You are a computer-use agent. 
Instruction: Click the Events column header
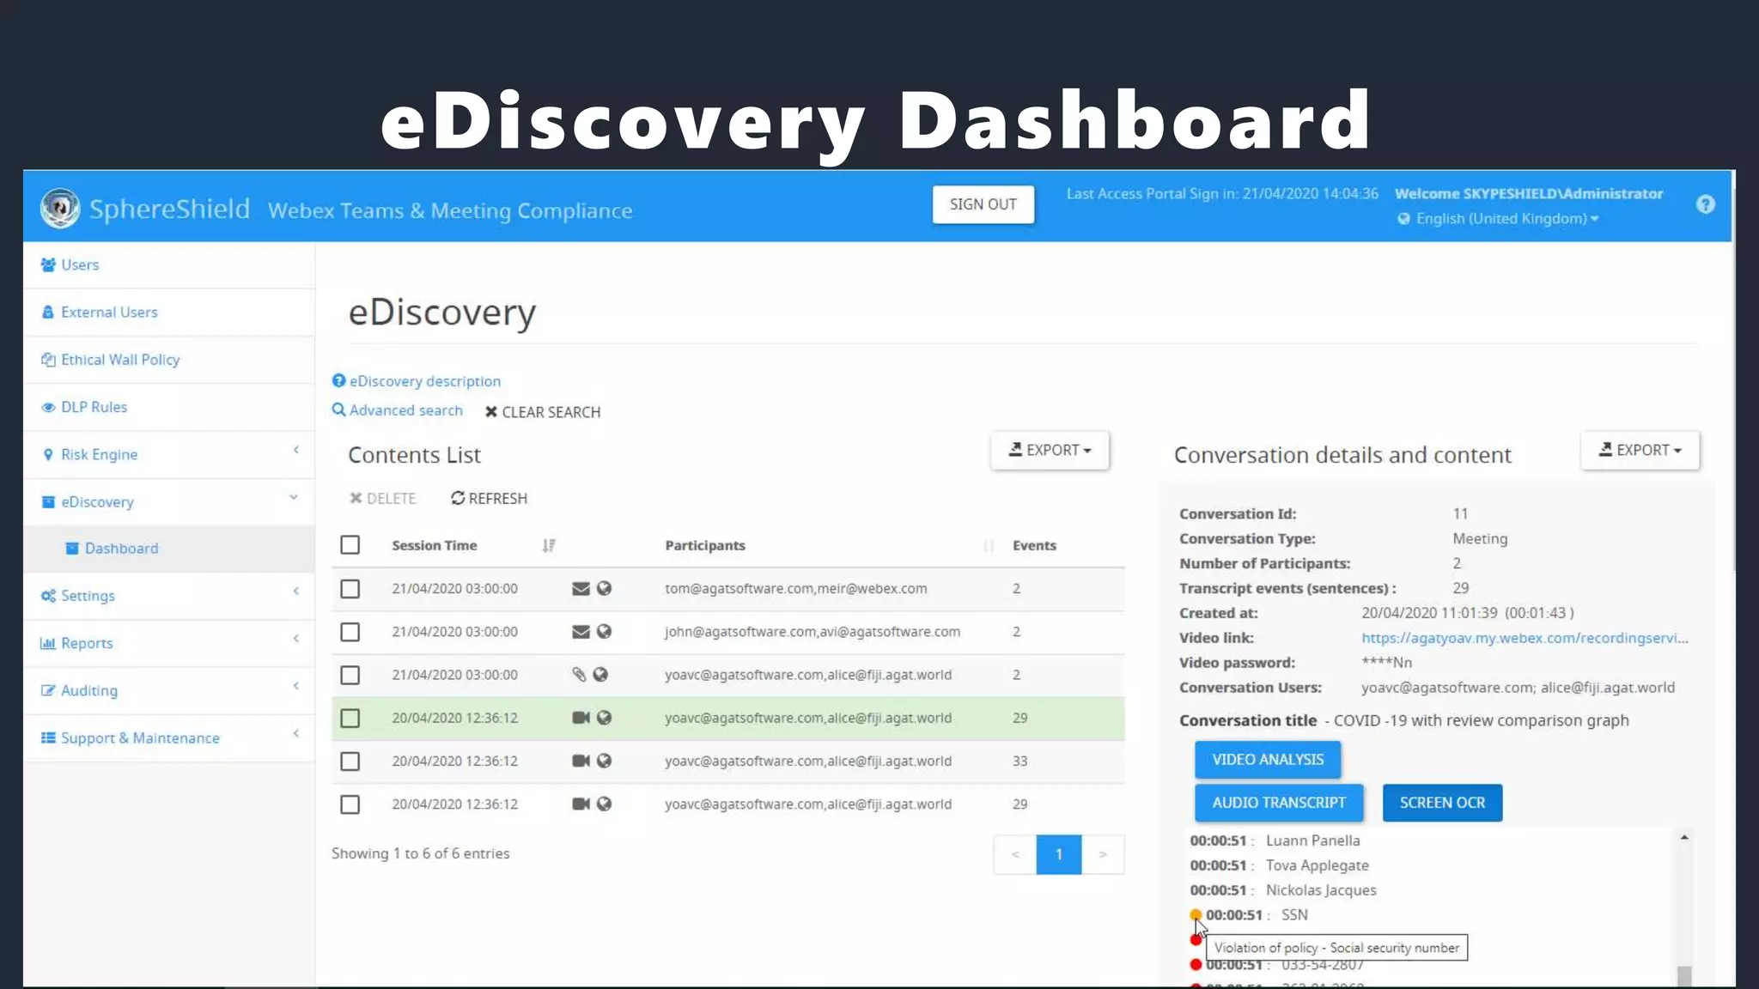tap(1034, 545)
